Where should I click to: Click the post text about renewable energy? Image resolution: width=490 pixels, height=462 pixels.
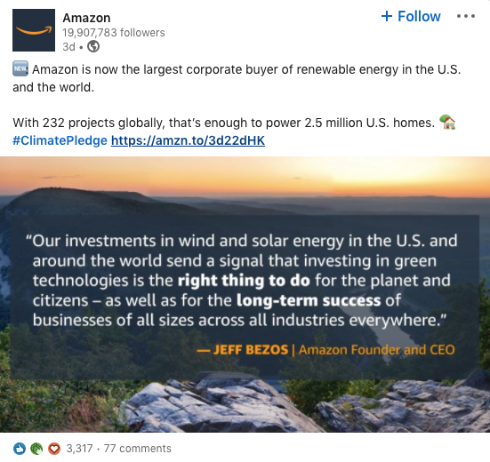tap(237, 78)
